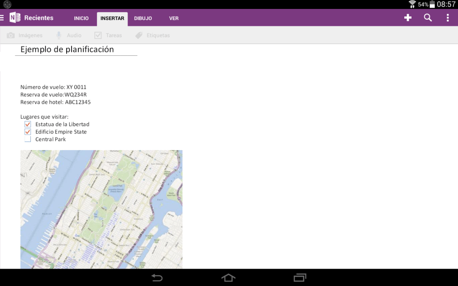458x286 pixels.
Task: Insert a picture using Imágenes camera icon
Action: (11, 35)
